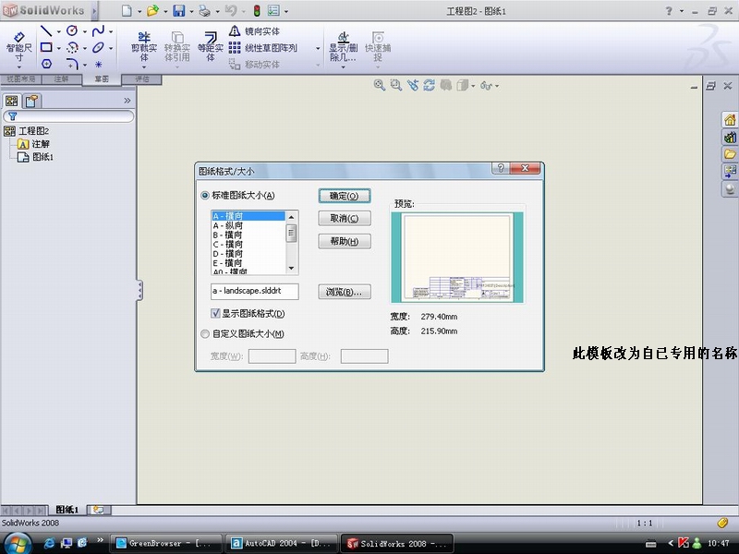This screenshot has width=739, height=554.
Task: Open the New document icon
Action: 127,10
